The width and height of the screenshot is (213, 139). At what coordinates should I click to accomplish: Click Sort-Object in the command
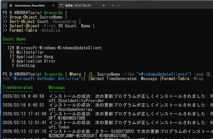22,22
